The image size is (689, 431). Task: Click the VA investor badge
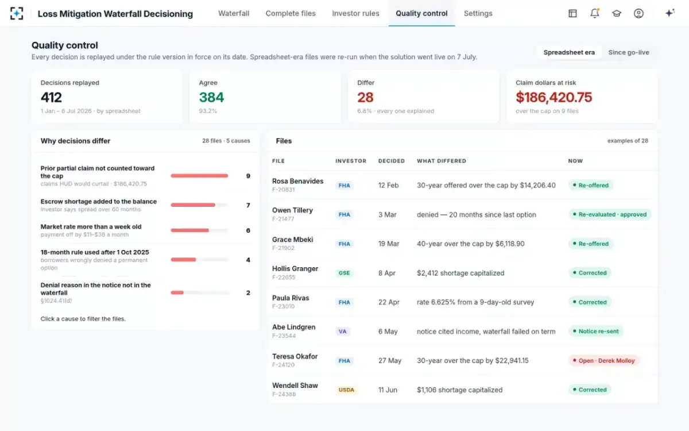[x=342, y=331]
